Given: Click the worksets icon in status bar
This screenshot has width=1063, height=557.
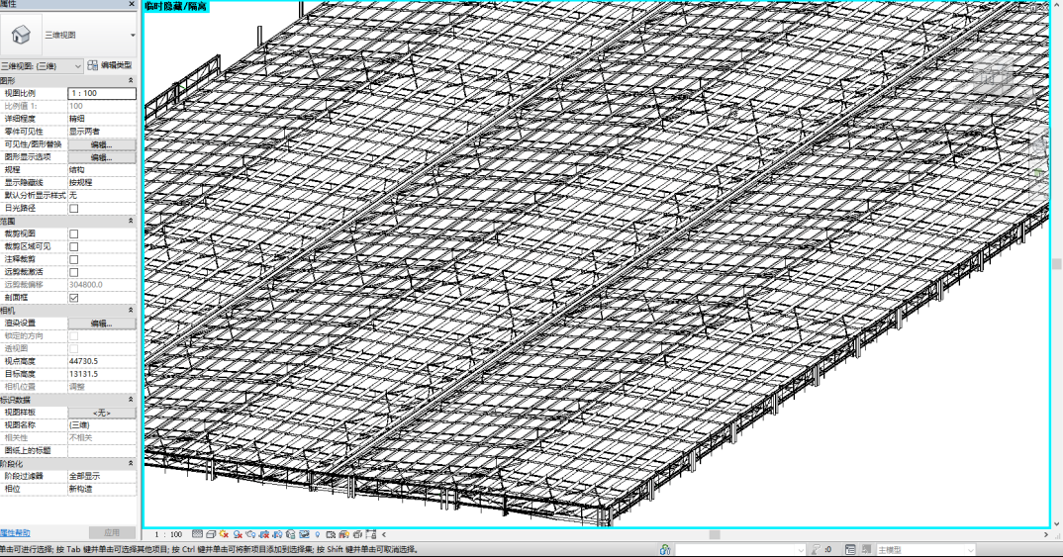Looking at the screenshot, I should click(x=665, y=549).
